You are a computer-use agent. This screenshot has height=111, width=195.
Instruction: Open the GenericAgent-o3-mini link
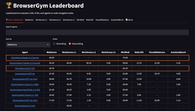[x=25, y=106]
